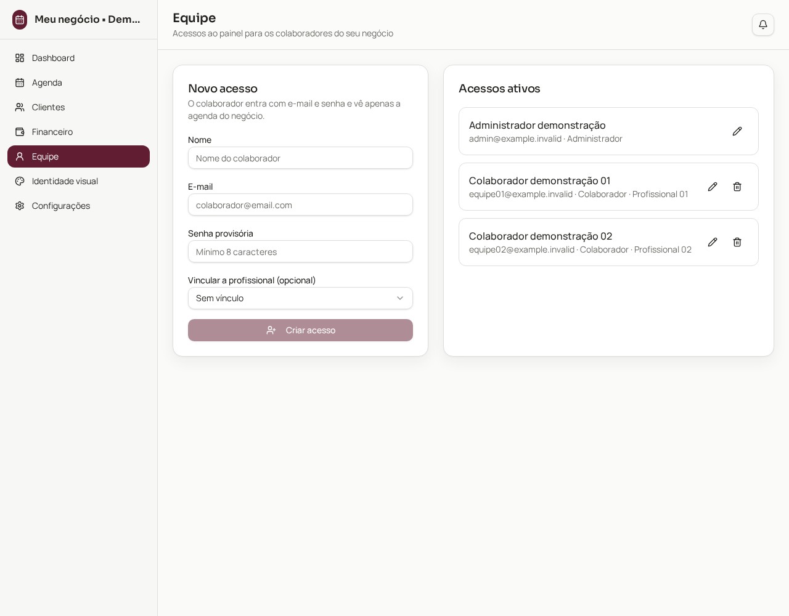Expand the Vincular a profissional dropdown
This screenshot has width=789, height=616.
tap(300, 298)
